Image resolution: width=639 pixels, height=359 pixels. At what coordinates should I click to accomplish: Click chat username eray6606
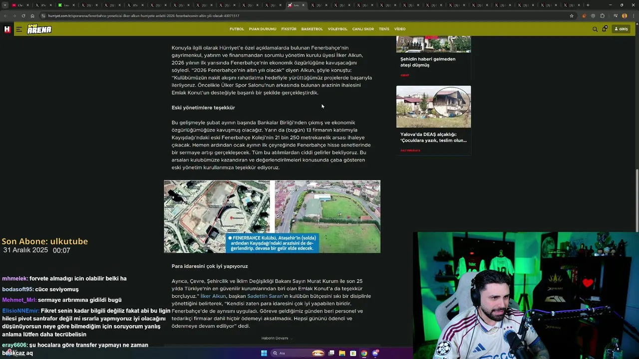[x=14, y=345]
